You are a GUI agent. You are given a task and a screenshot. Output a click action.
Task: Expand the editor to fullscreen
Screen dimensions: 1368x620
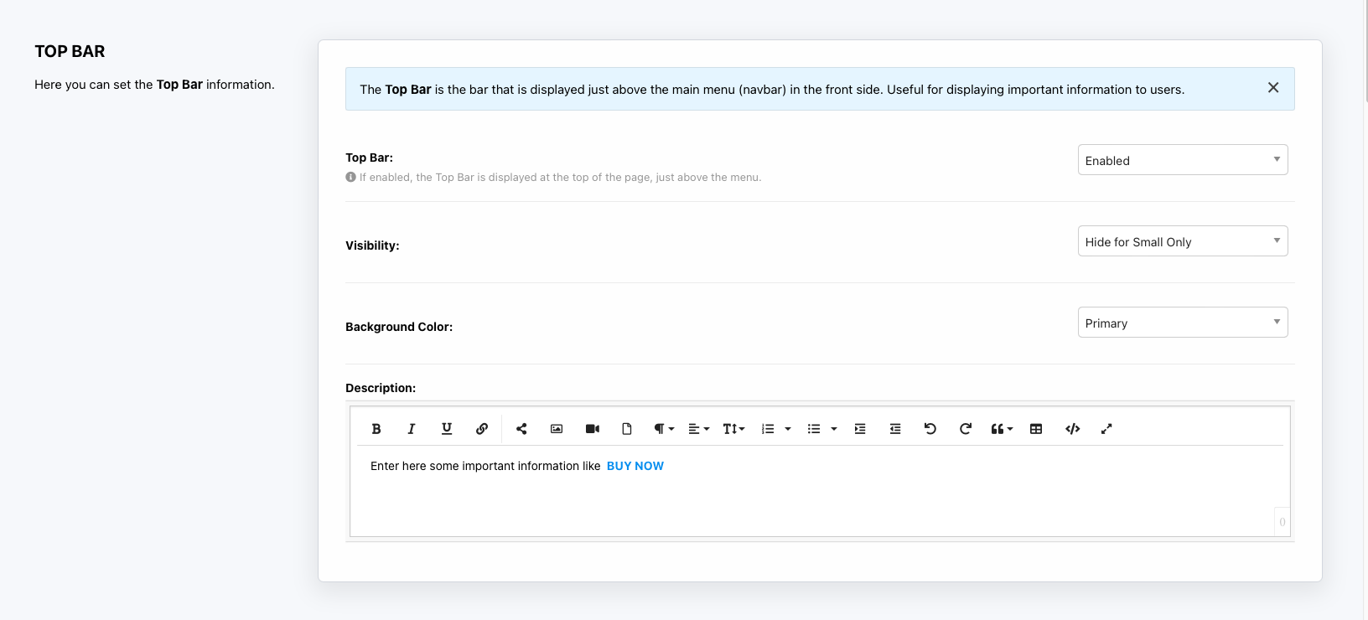(1106, 429)
